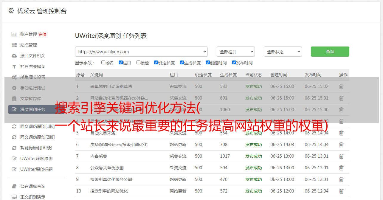Open 智能伪原创[AI版] menu item
383x200 pixels.
[36, 148]
